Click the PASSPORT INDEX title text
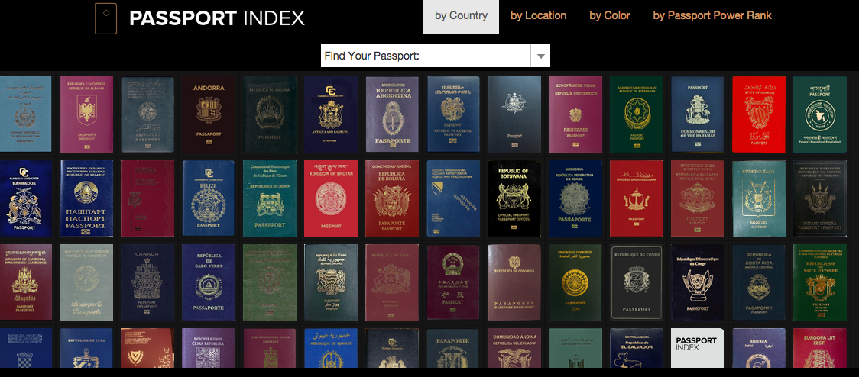Viewport: 859px width, 377px height. 217,18
